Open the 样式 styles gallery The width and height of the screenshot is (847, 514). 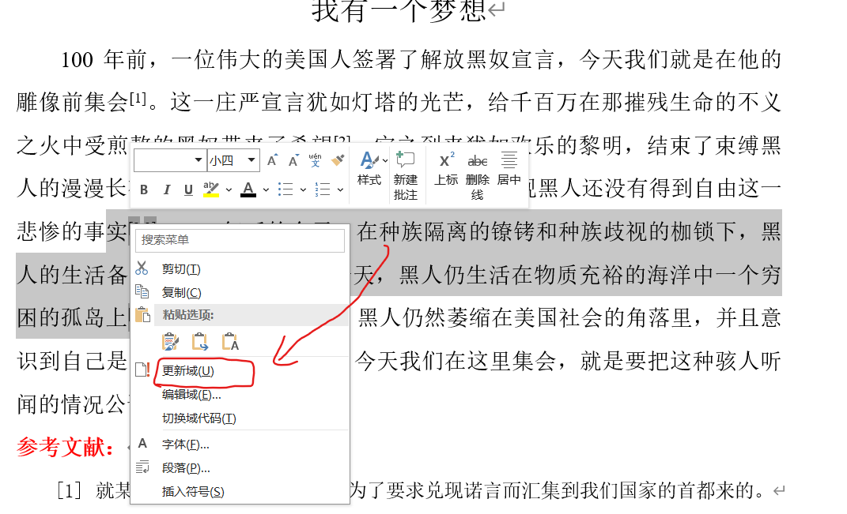[370, 169]
